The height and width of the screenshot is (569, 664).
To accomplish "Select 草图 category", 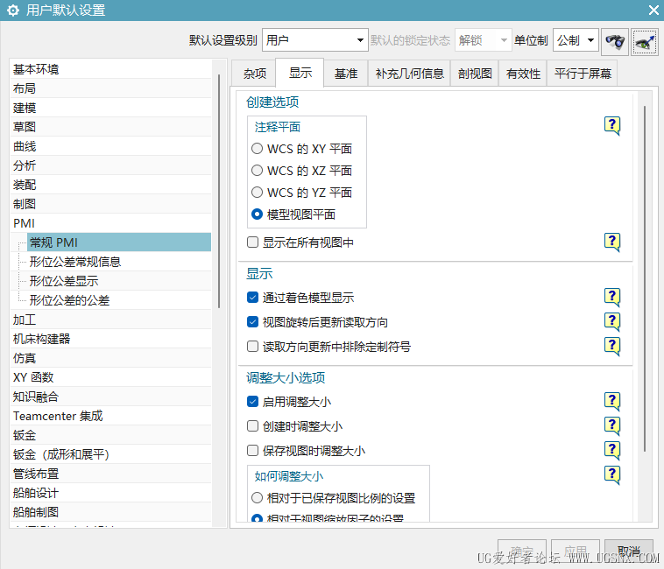I will click(x=111, y=127).
